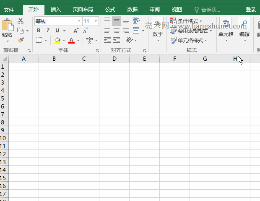Click the Cut scissors icon
This screenshot has width=260, height=201.
click(x=21, y=21)
